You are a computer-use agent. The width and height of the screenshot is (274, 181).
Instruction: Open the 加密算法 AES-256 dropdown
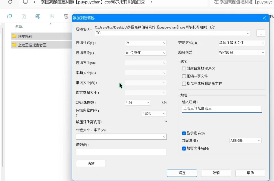[245, 141]
